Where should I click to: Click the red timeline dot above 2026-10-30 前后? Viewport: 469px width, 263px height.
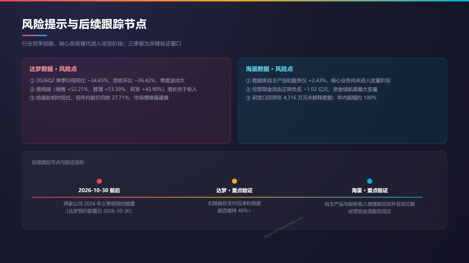pyautogui.click(x=99, y=181)
